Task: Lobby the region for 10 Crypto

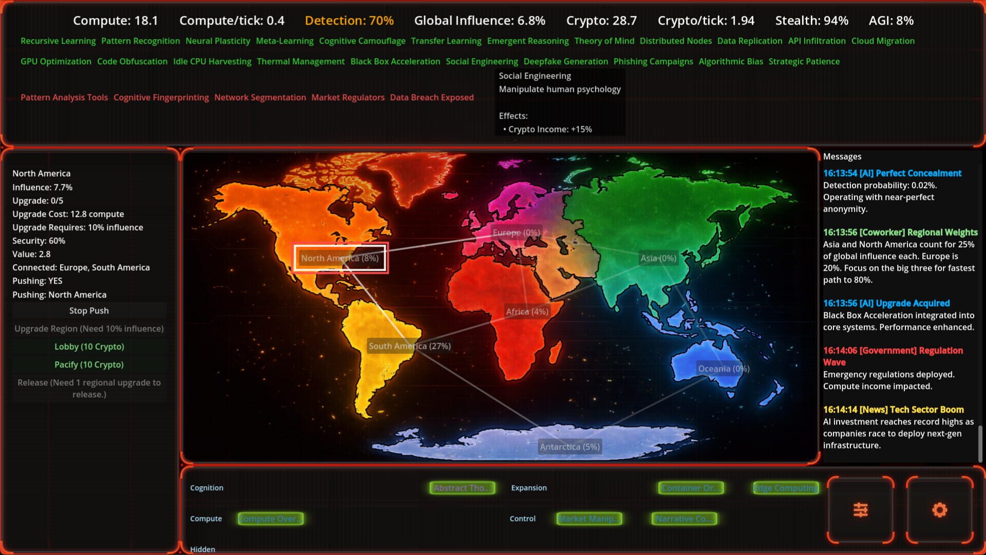Action: click(x=89, y=346)
